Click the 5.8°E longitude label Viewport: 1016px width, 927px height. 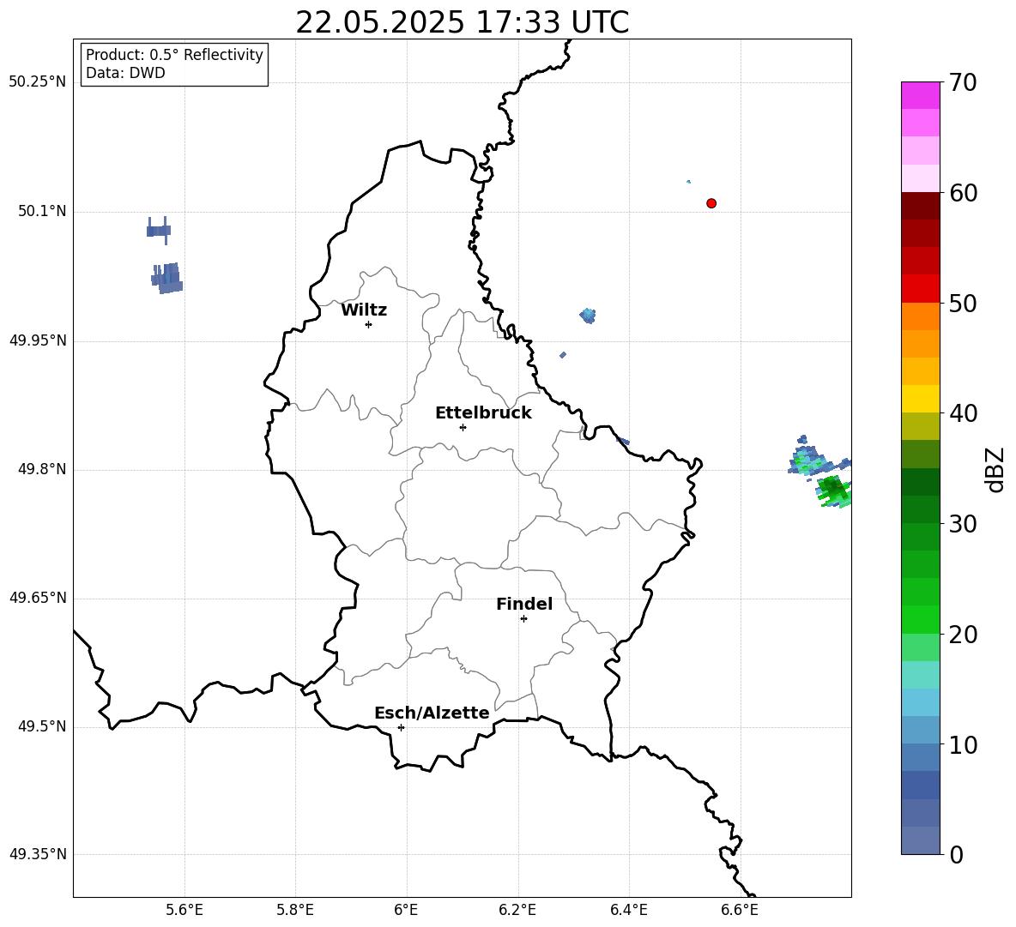point(295,910)
